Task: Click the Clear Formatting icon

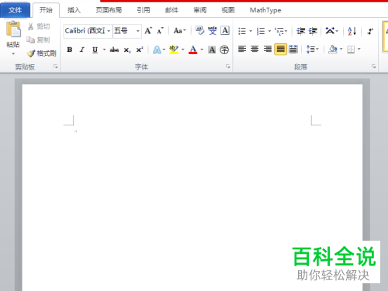Action: (x=199, y=30)
